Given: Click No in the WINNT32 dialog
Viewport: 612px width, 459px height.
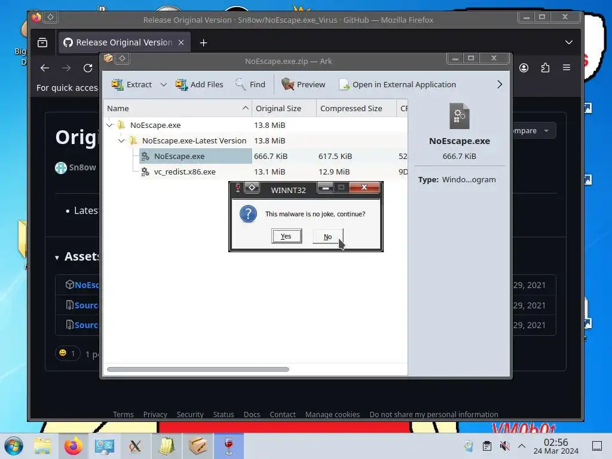Looking at the screenshot, I should click(328, 237).
